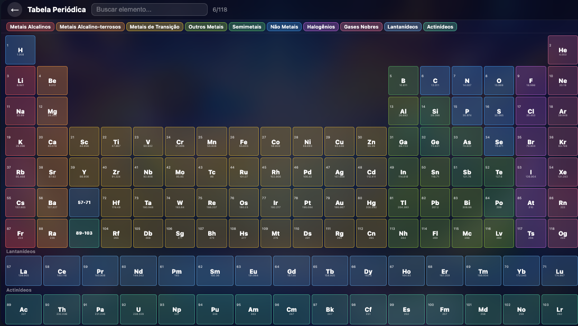Select the Einsteinium (Es) tile
The width and height of the screenshot is (578, 326).
[406, 310]
